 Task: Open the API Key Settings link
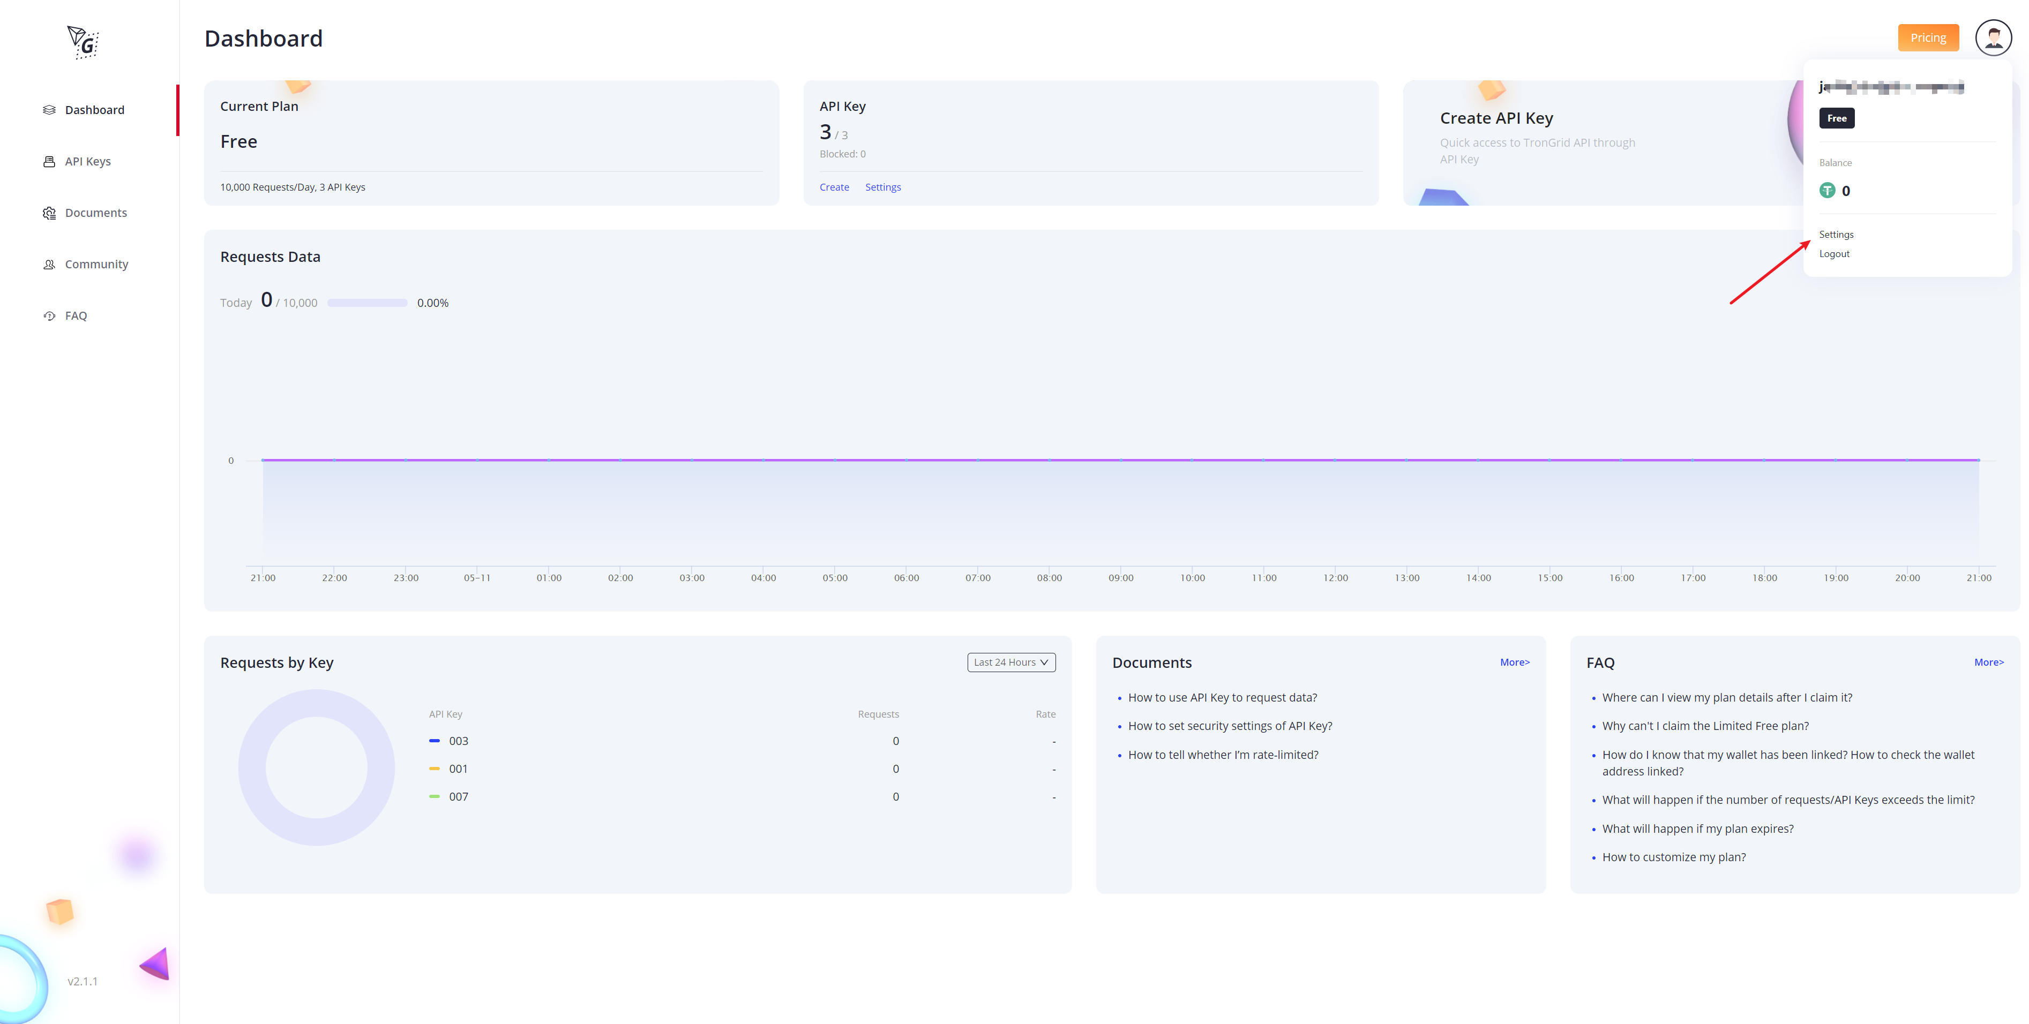click(882, 187)
